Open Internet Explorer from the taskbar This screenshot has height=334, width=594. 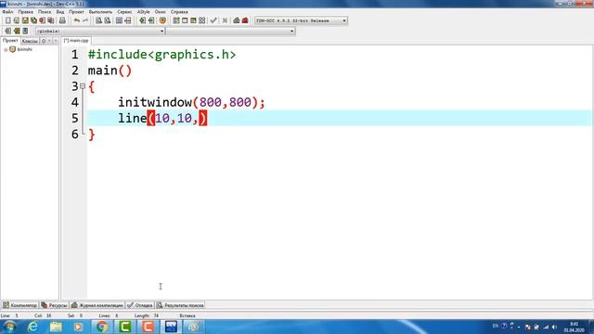point(33,327)
